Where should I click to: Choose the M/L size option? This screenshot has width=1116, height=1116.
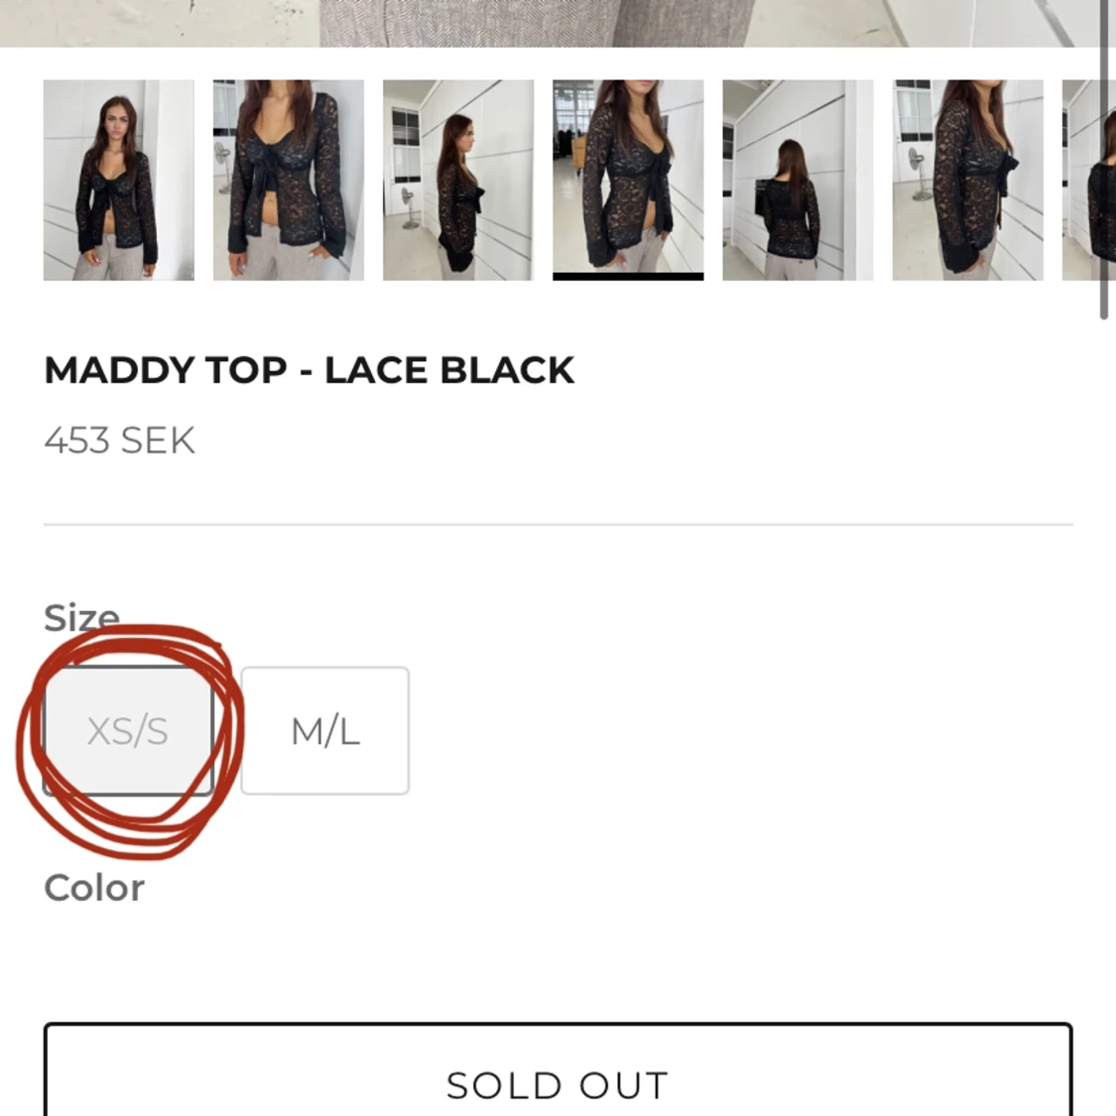point(325,731)
